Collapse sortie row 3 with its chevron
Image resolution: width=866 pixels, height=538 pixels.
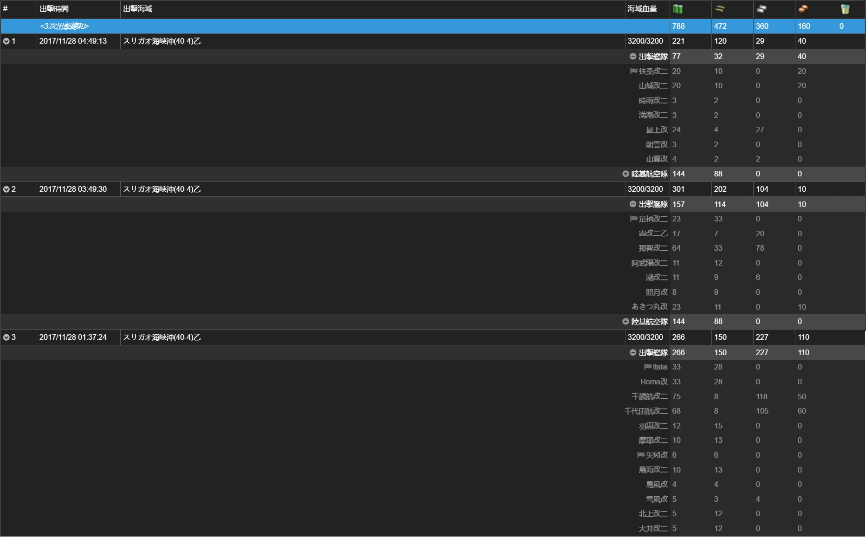tap(7, 337)
